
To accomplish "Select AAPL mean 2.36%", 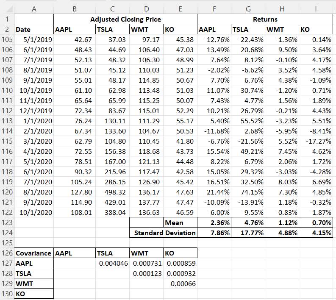I will pyautogui.click(x=214, y=222).
